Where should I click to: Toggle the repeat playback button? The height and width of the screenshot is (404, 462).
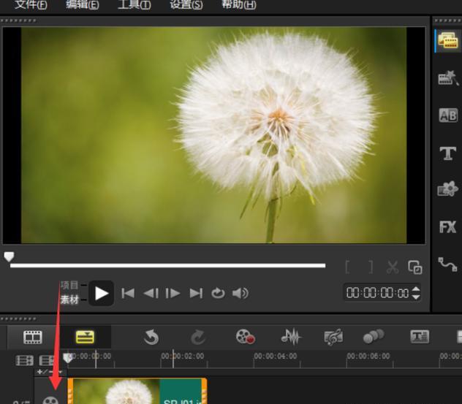(218, 293)
